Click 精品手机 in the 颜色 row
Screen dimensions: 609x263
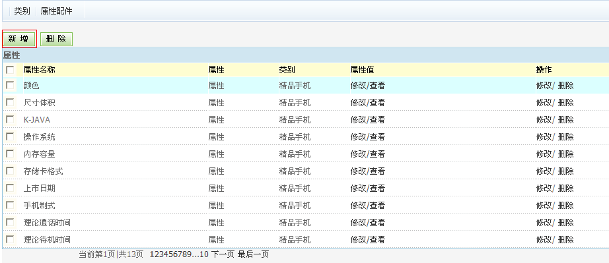[295, 86]
